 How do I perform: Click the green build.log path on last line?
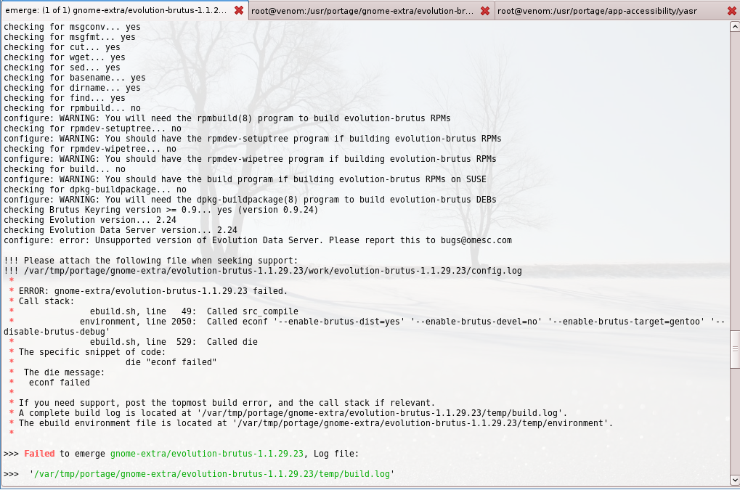pos(211,474)
